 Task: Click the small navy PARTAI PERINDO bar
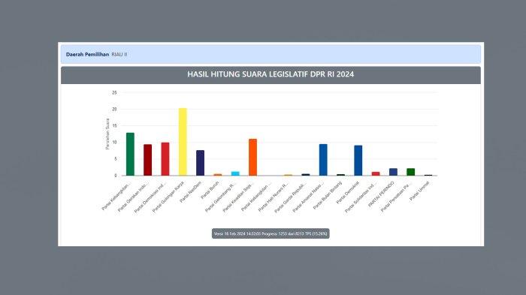pyautogui.click(x=393, y=172)
